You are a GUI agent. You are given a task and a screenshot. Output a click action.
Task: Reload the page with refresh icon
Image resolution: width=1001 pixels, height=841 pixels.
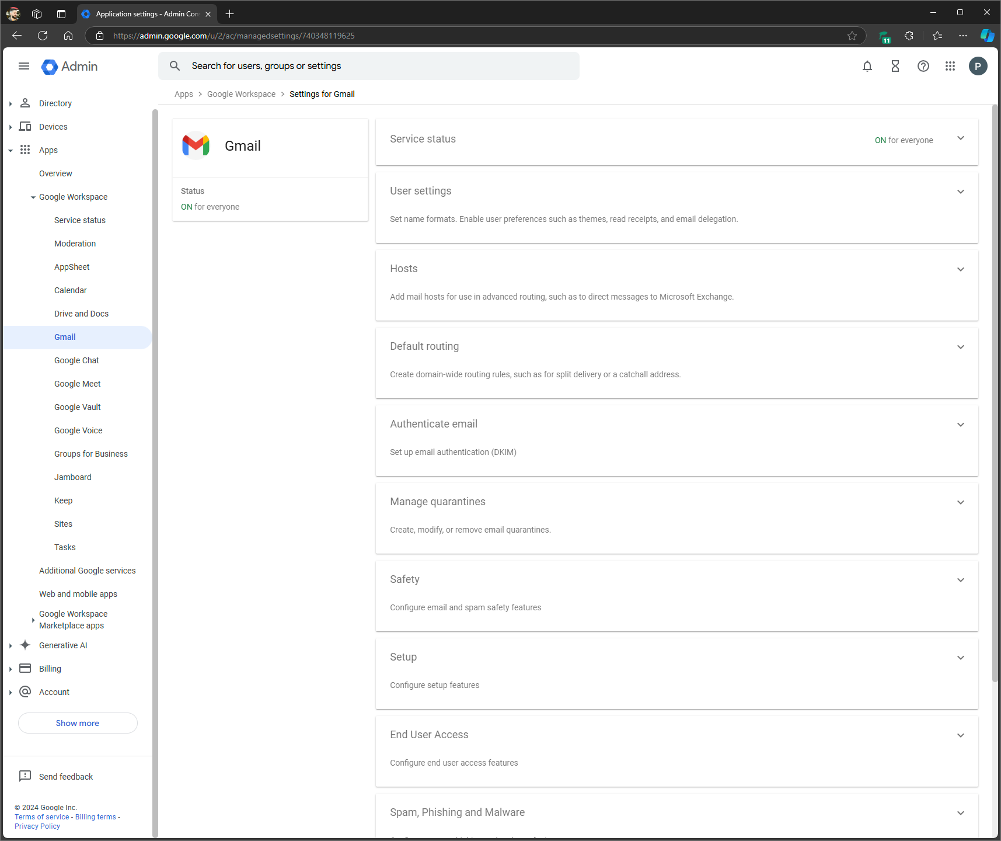(43, 36)
